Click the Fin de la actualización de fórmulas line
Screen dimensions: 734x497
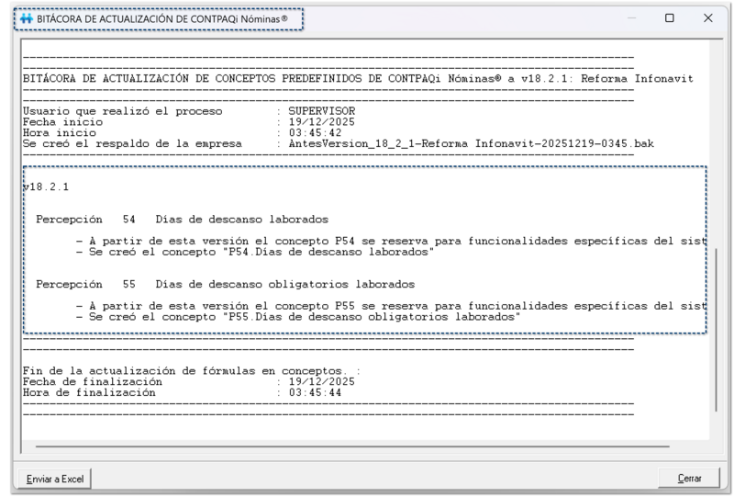[x=192, y=371]
